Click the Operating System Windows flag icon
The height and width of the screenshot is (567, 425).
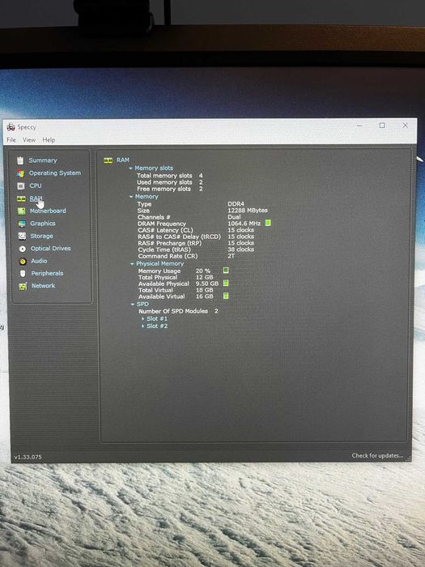click(x=20, y=173)
